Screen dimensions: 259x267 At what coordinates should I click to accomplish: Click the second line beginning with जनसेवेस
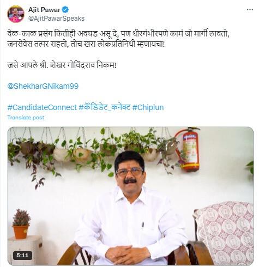(x=86, y=44)
